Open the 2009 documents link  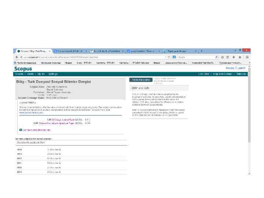click(x=54, y=172)
